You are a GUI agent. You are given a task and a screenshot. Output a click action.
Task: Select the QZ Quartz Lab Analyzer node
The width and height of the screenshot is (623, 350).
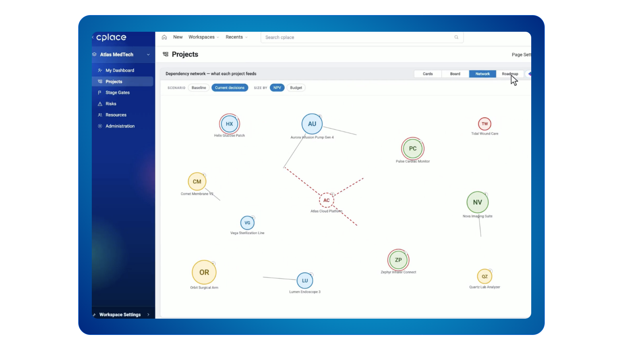485,277
